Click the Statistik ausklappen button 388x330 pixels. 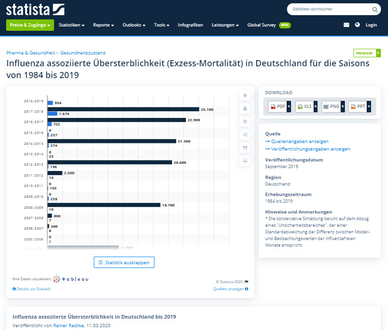(124, 262)
